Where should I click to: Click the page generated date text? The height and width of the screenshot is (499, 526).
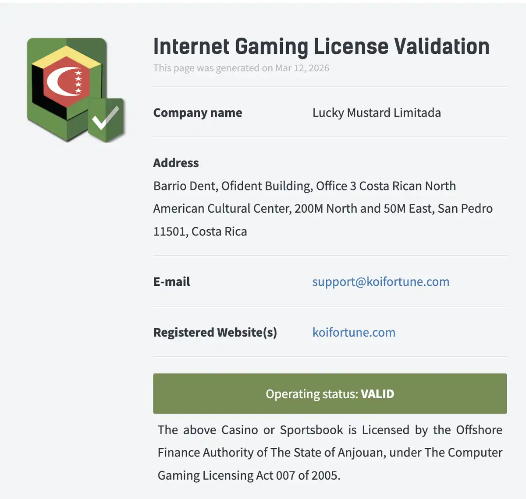[241, 68]
